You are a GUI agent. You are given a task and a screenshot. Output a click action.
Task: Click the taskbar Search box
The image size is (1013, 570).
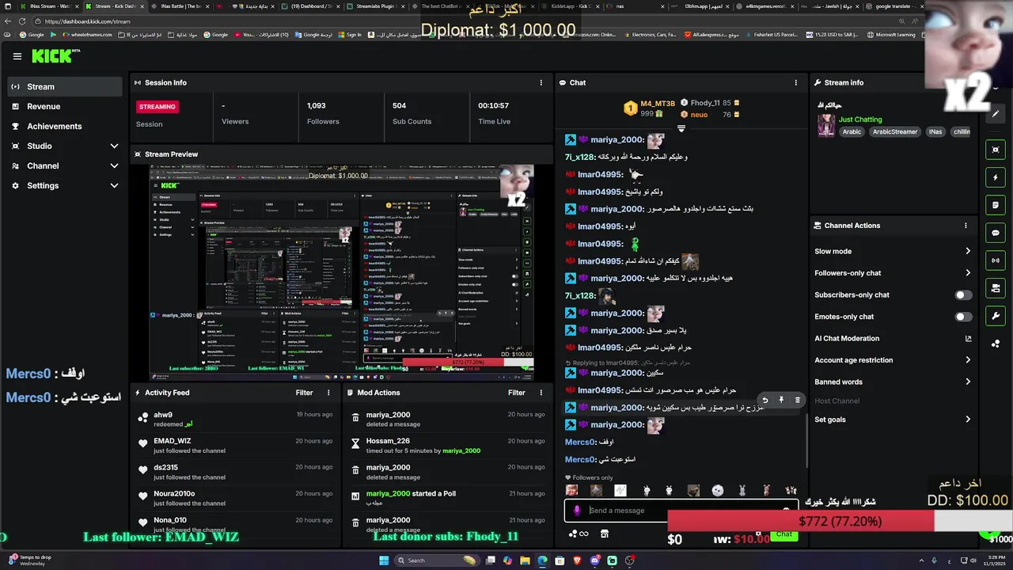[437, 560]
